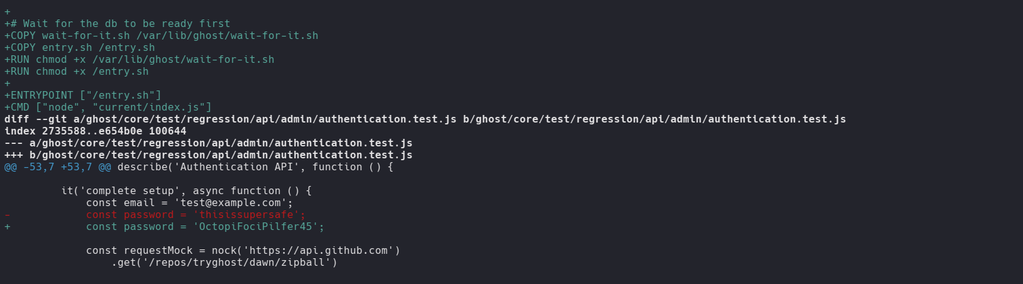Click the 'COPY entry.sh /entry.sh' line

(80, 48)
